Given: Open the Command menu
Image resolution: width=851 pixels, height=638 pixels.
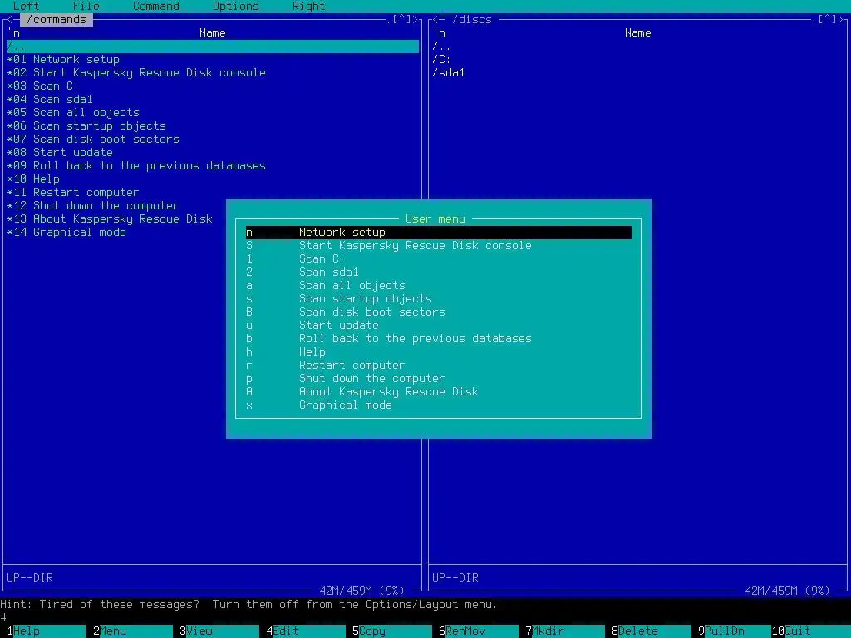Looking at the screenshot, I should [155, 6].
